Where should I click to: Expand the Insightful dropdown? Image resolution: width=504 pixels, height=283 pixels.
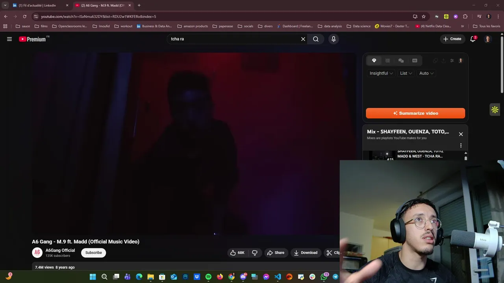point(381,73)
